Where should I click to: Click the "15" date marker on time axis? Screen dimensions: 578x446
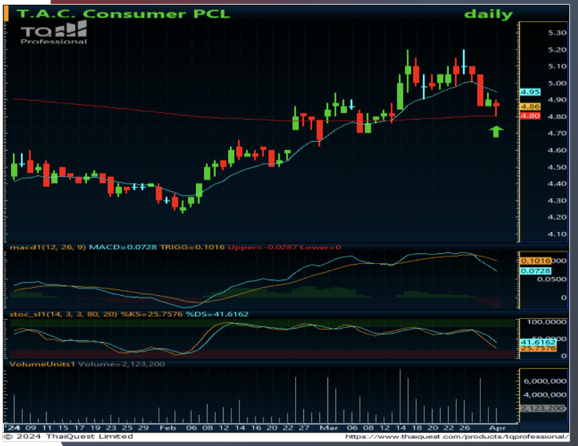[x=64, y=428]
